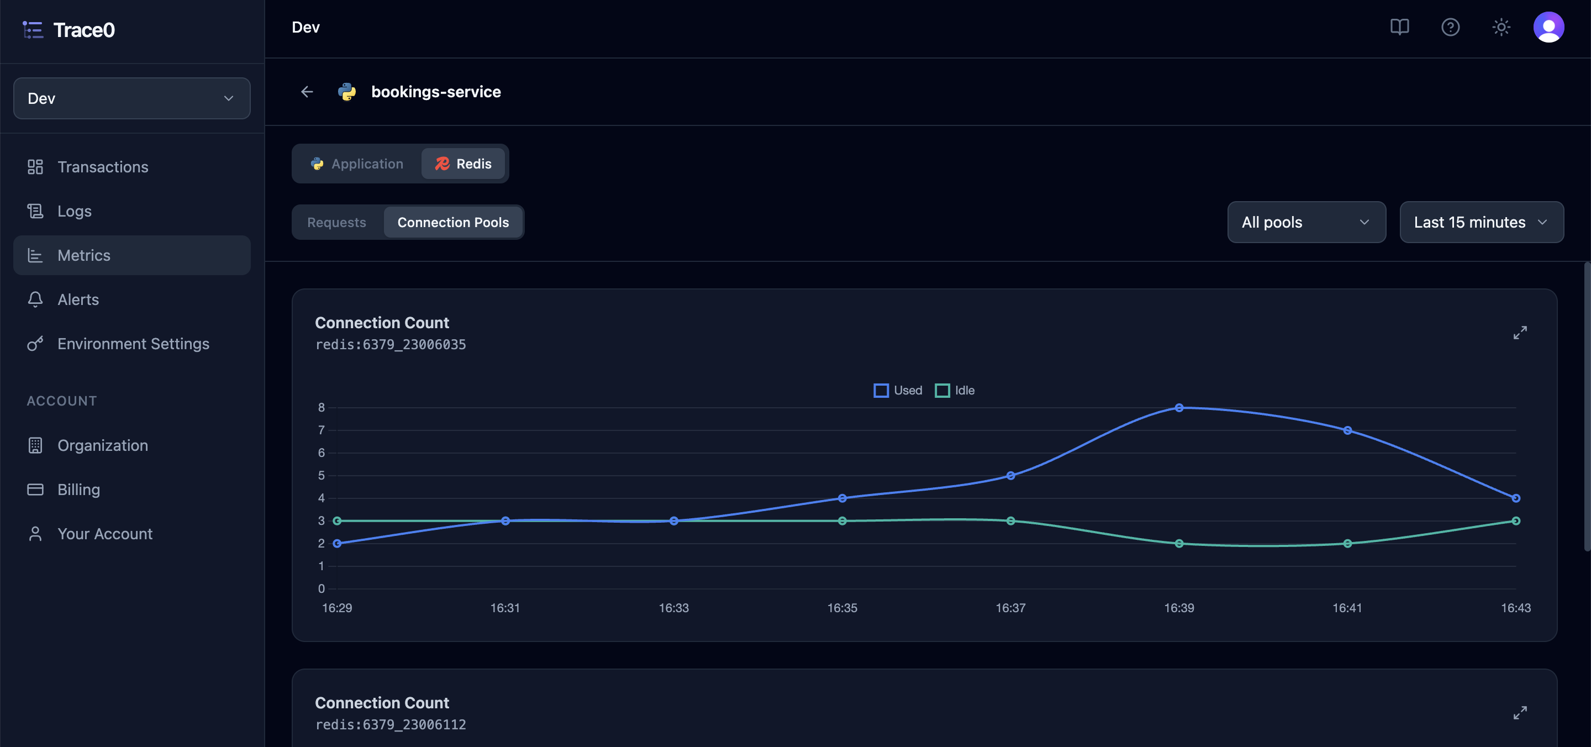Click the Organization building icon
Screen dimensions: 1591x747
pos(35,445)
